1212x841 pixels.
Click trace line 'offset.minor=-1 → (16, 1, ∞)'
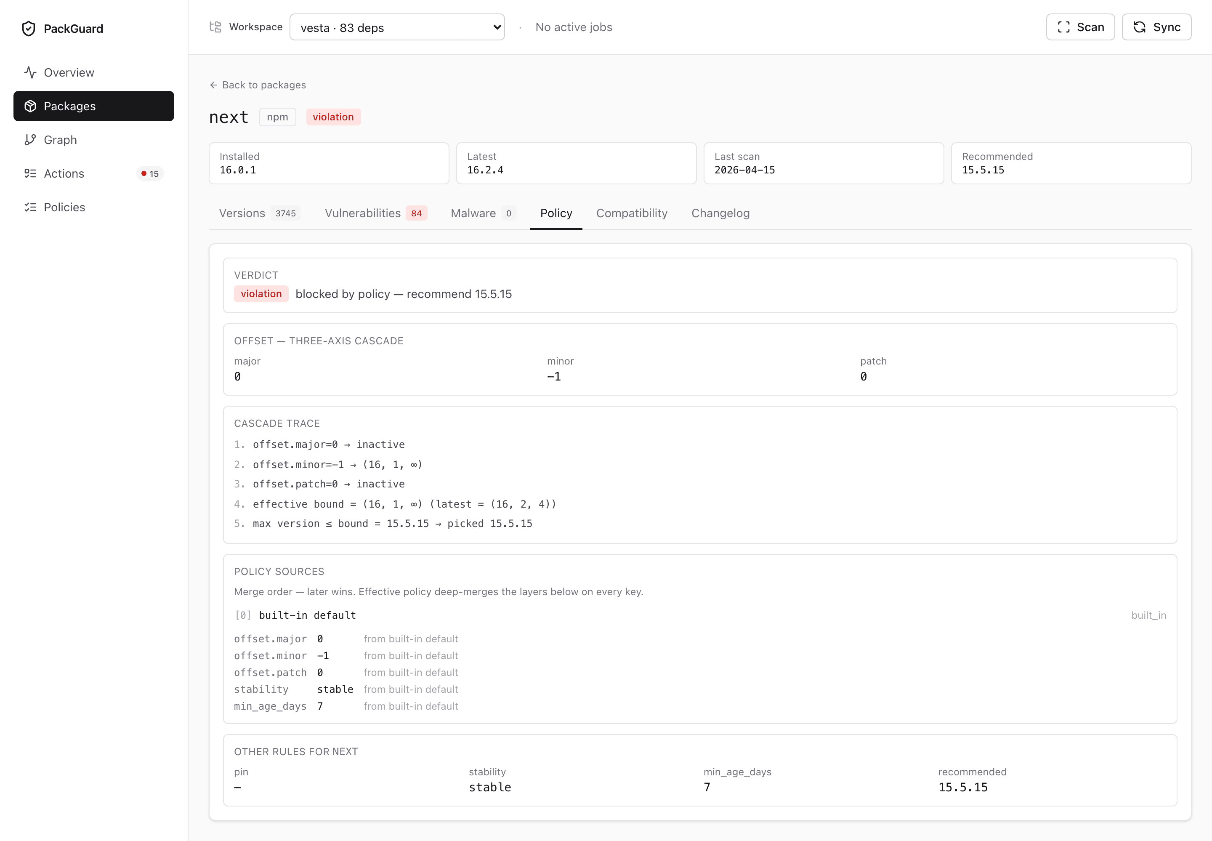338,464
